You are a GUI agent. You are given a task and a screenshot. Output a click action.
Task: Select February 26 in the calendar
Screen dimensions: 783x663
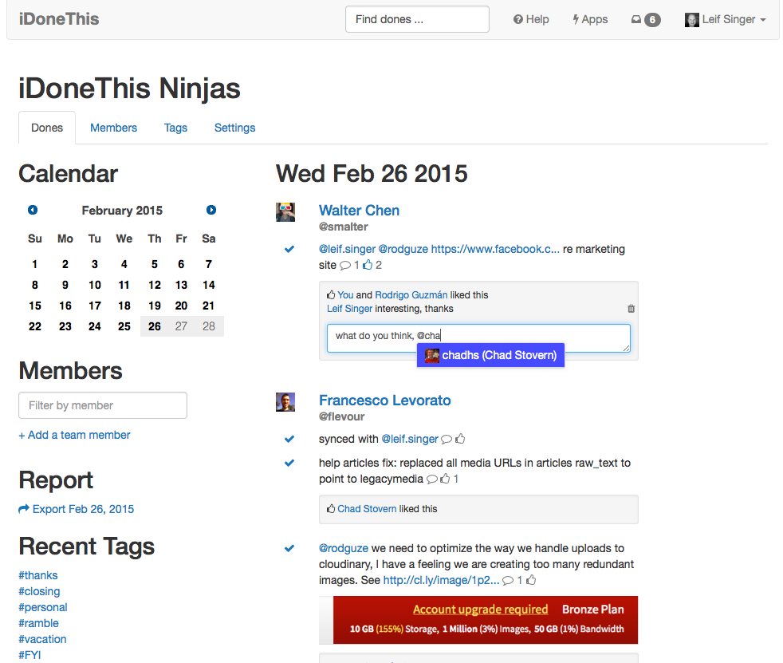[x=155, y=326]
